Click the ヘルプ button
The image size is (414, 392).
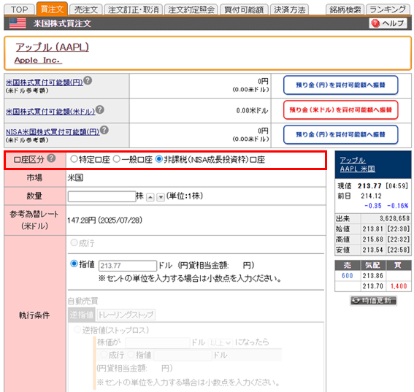coord(388,23)
